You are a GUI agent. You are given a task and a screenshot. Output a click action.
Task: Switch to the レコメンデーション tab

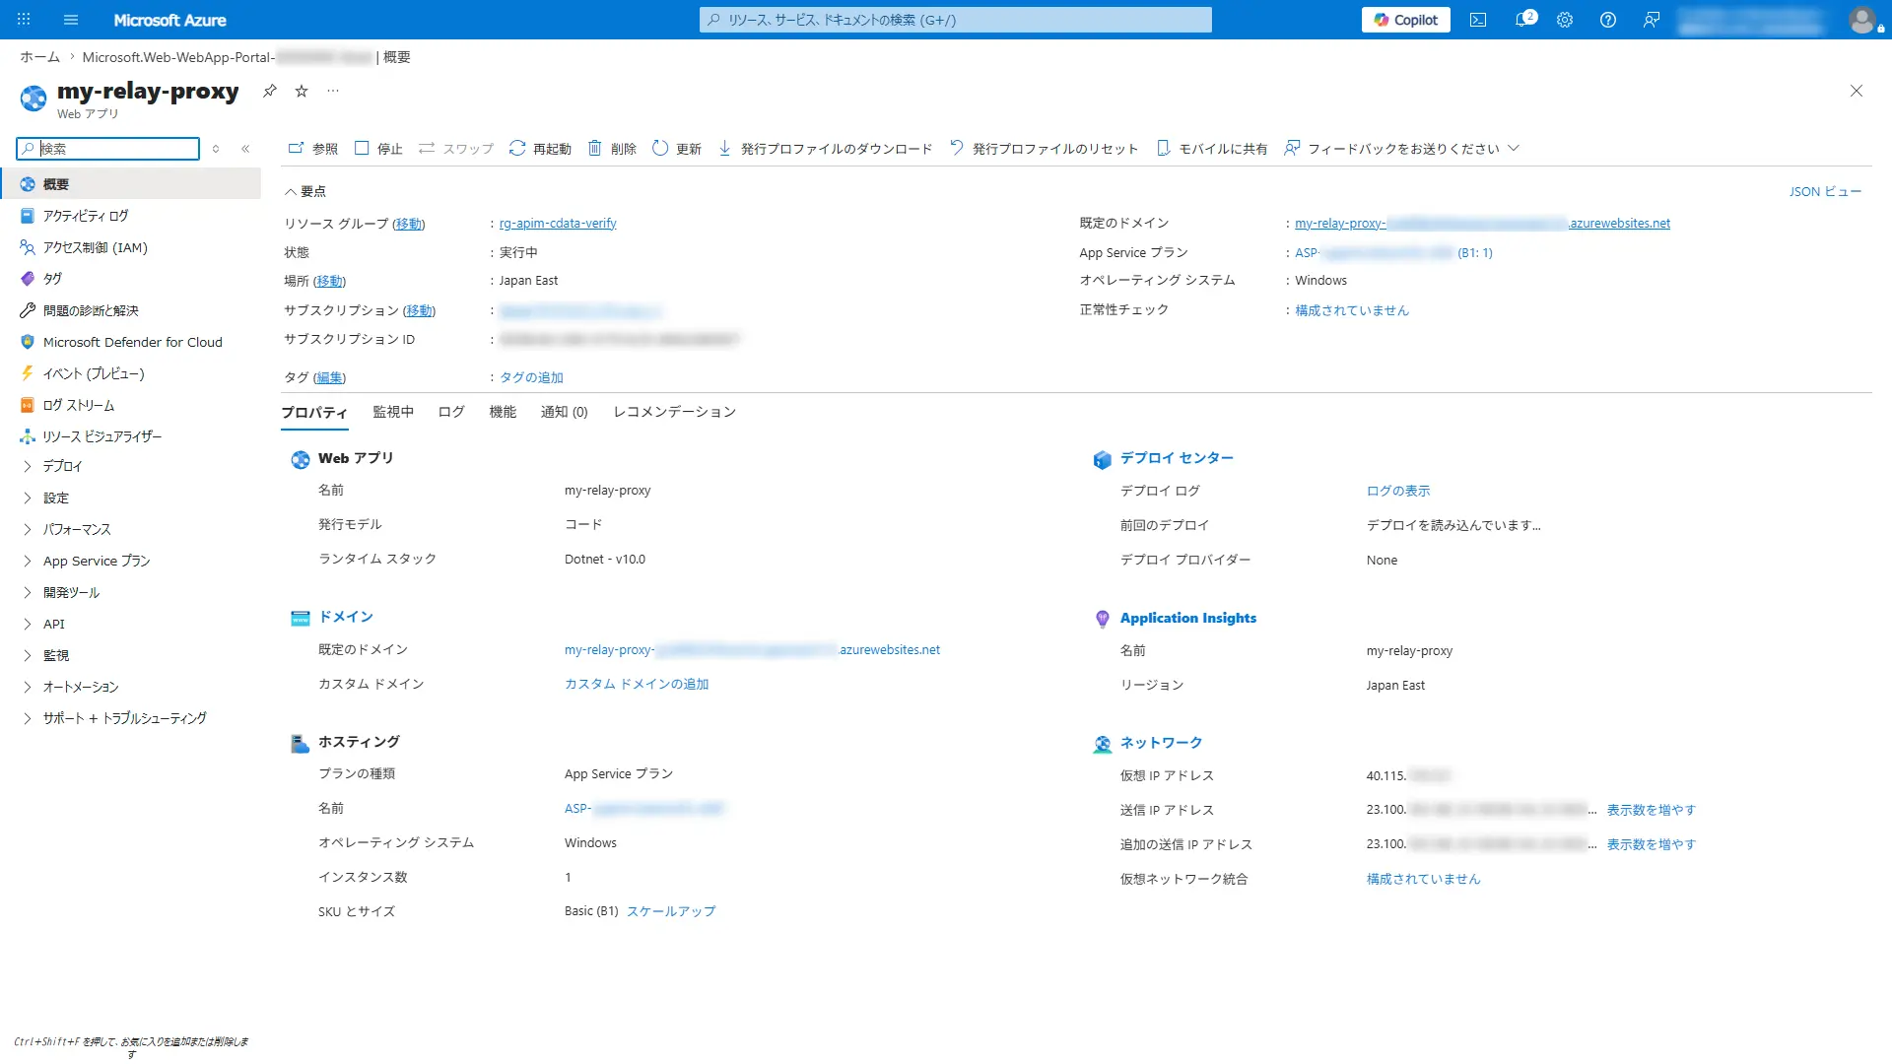point(675,412)
